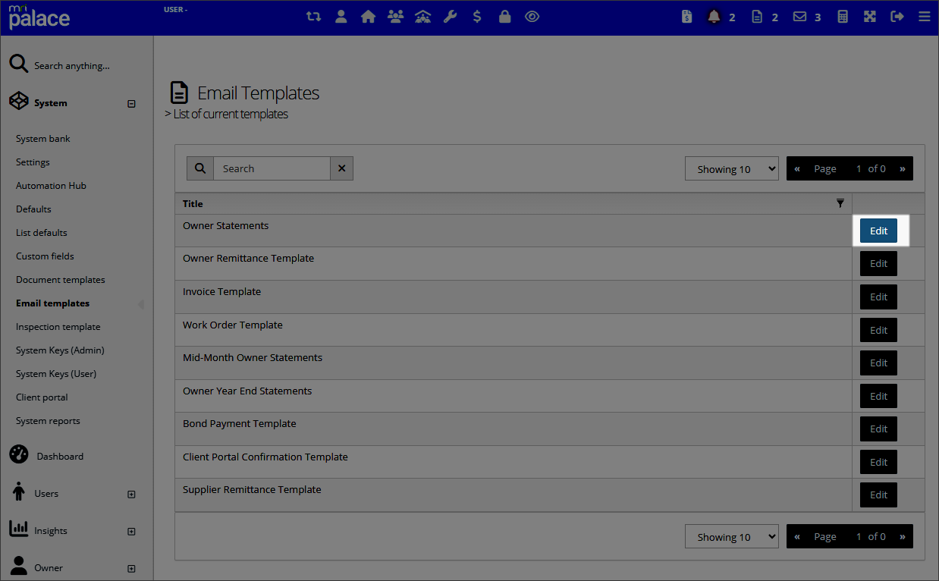Open the document count icon showing 2
The height and width of the screenshot is (581, 939).
point(757,17)
